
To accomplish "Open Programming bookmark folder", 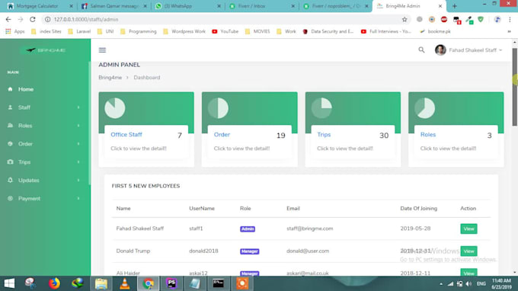I will [x=139, y=31].
